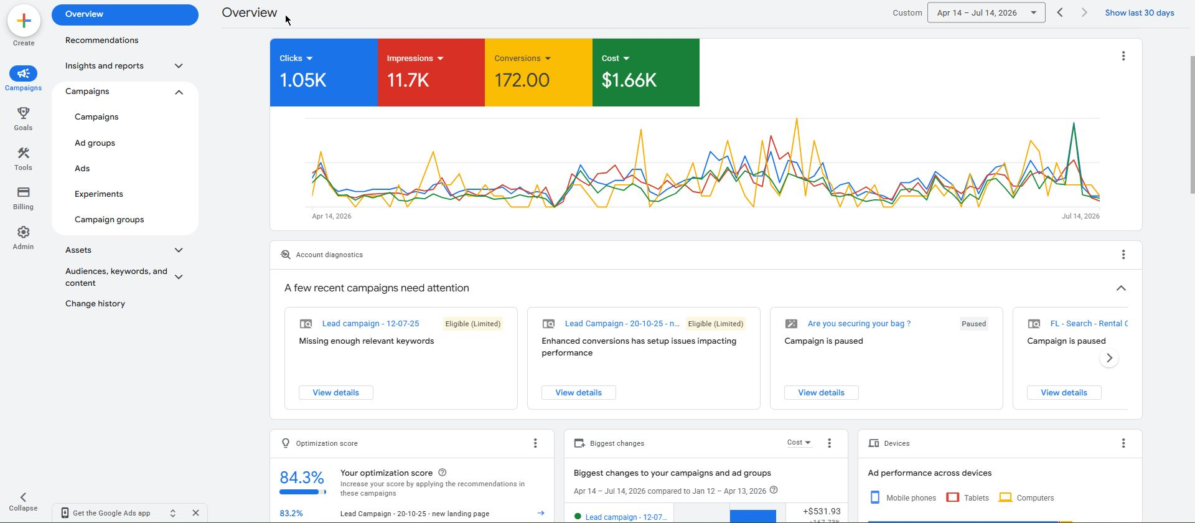Click the 84.3% optimization score progress bar
1195x523 pixels.
click(302, 492)
